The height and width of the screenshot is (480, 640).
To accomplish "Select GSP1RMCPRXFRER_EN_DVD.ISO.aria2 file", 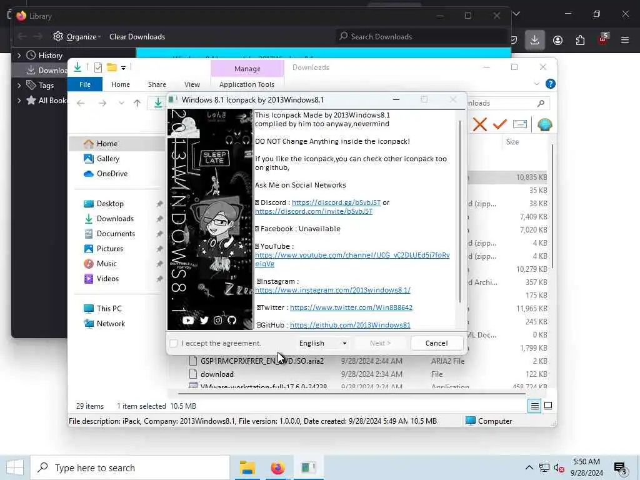I will coord(262,361).
